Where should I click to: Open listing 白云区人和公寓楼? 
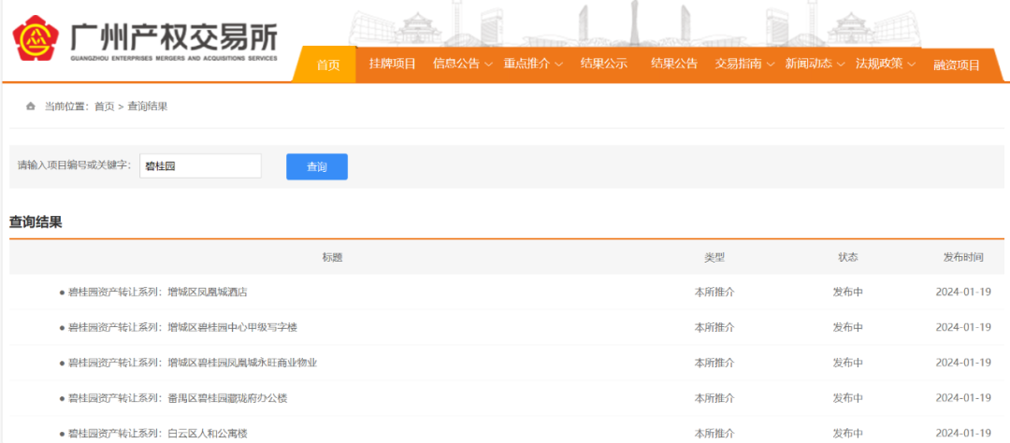pos(158,434)
